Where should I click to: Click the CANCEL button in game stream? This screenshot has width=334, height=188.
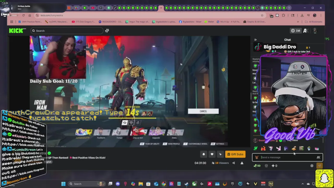pyautogui.click(x=203, y=111)
